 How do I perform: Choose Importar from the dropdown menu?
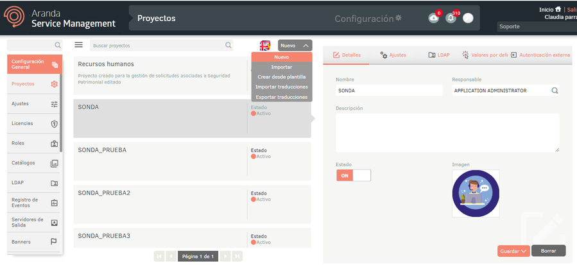point(281,67)
